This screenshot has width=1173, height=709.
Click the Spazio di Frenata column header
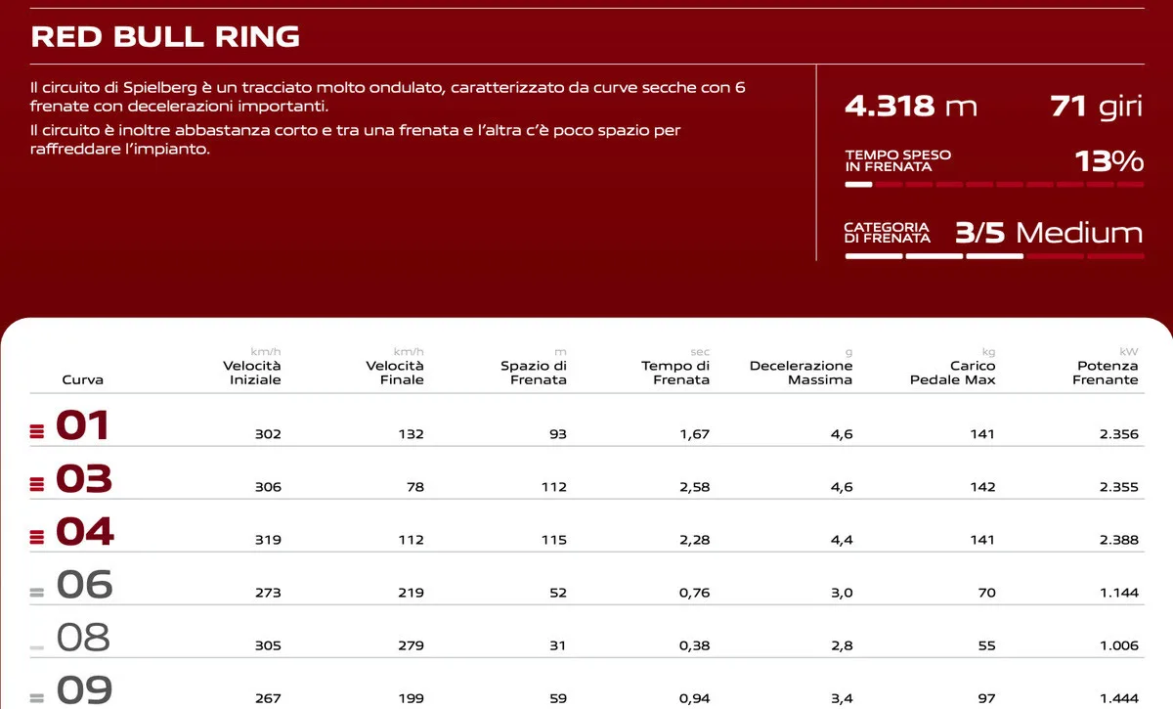pyautogui.click(x=534, y=373)
